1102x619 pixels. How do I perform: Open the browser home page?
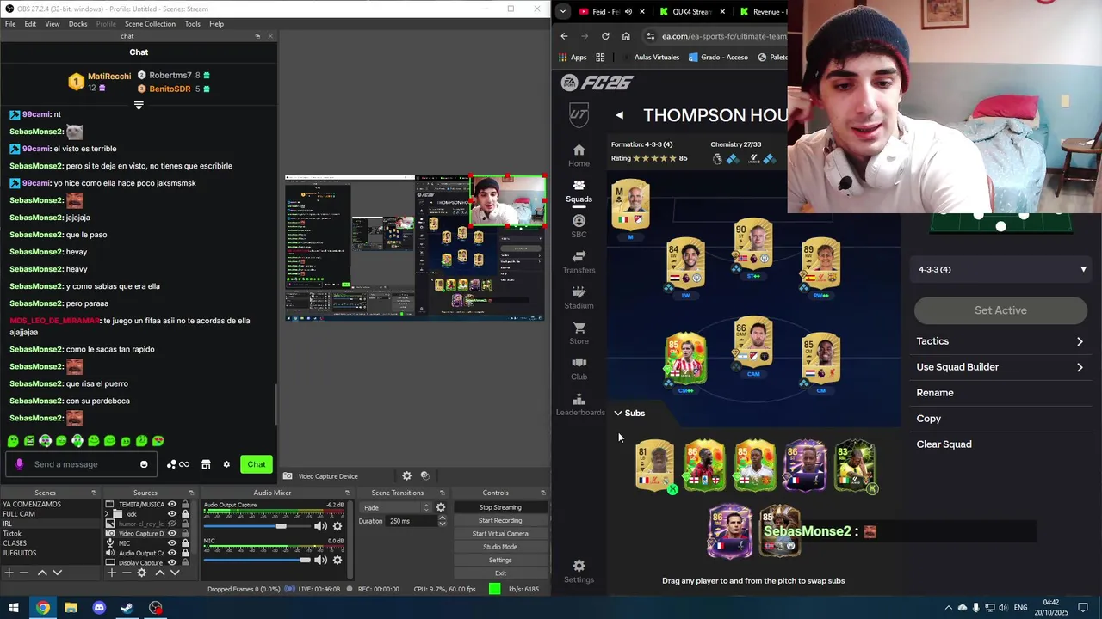(x=626, y=36)
